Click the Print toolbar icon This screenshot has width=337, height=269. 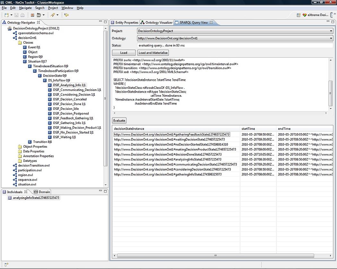22,15
